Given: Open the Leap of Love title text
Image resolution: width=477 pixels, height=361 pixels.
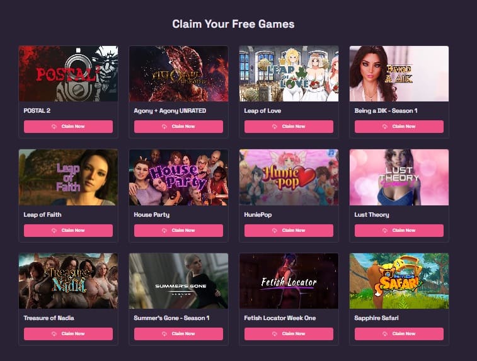Looking at the screenshot, I should tap(262, 111).
